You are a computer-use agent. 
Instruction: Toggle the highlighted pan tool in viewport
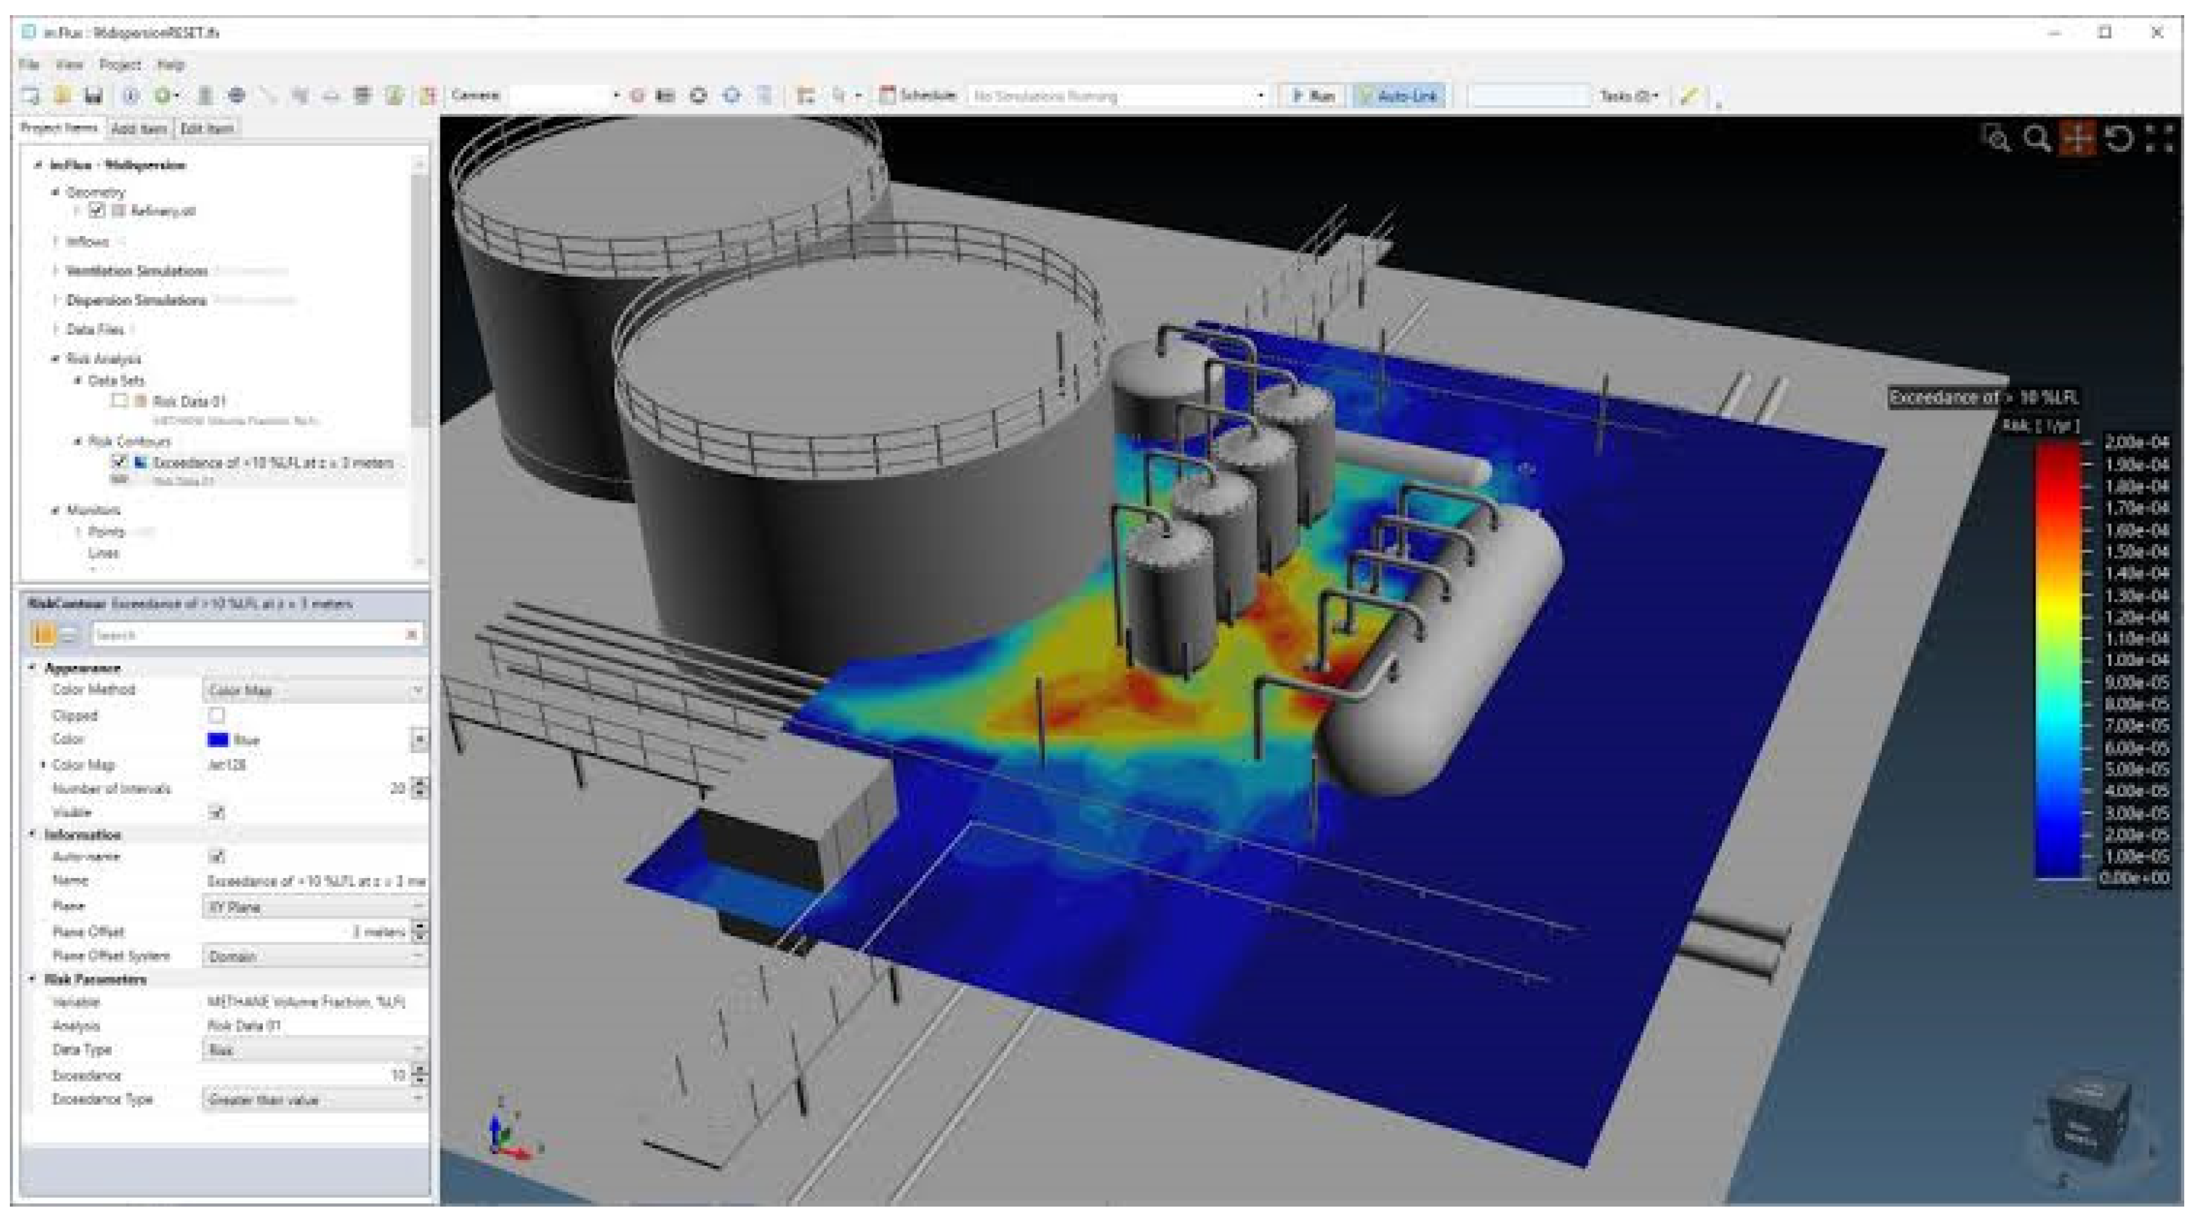[2078, 138]
